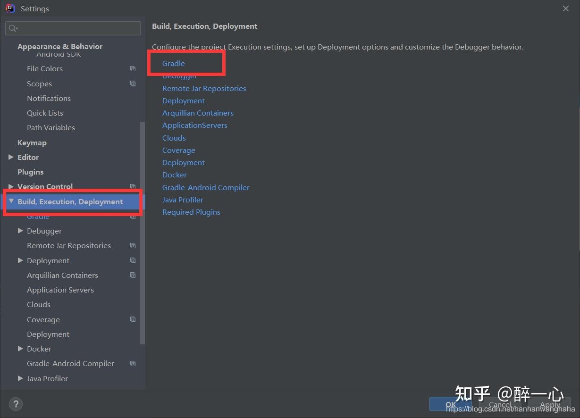
Task: Click the icon beside Remote Jar Repositories entry
Action: pyautogui.click(x=133, y=245)
